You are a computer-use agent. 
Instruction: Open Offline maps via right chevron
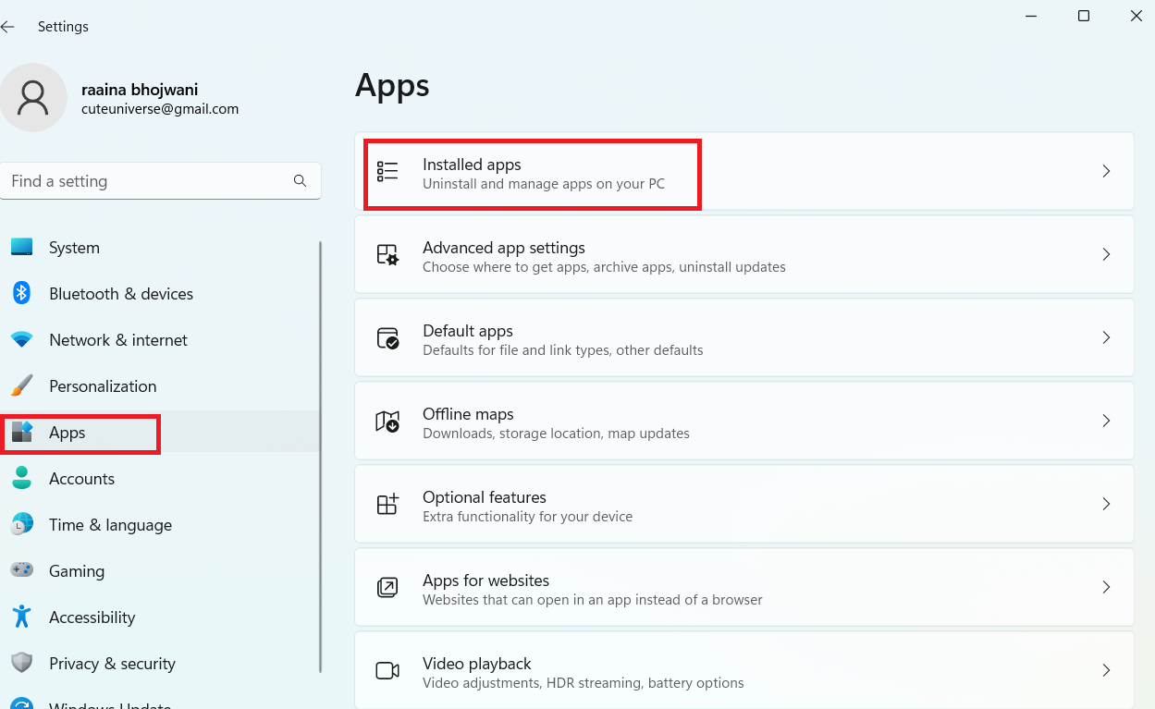1106,421
